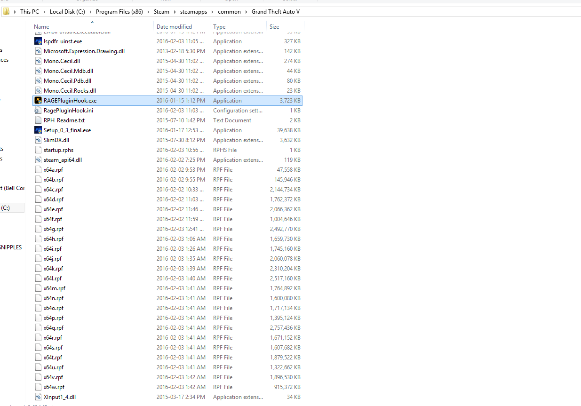Click the x64c.rpf file icon

39,190
